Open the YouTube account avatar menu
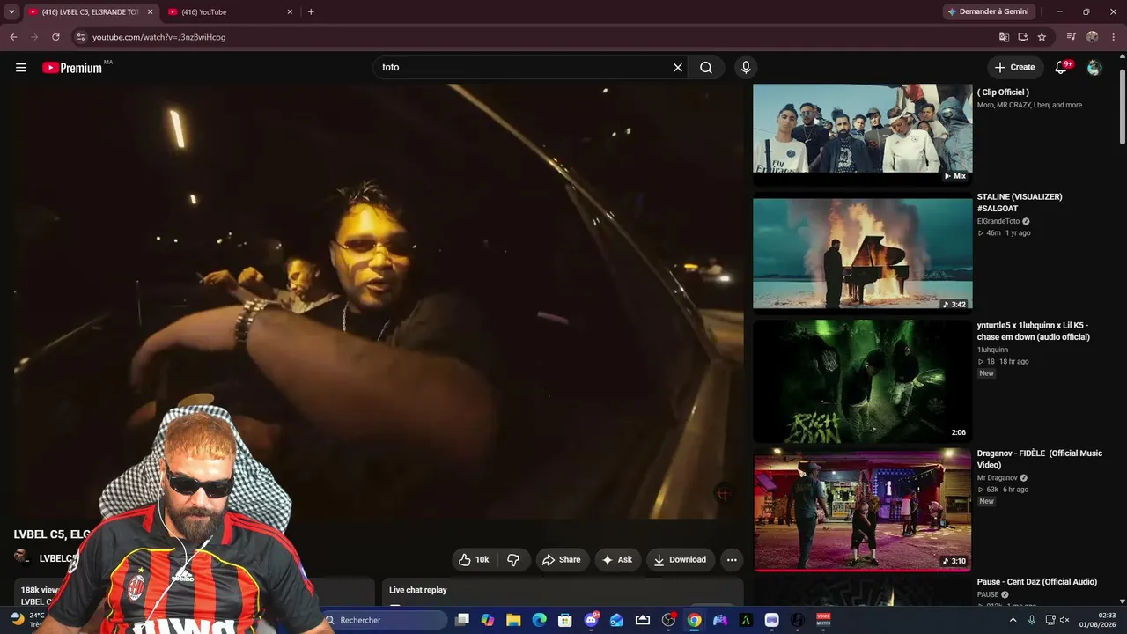1127x634 pixels. [x=1094, y=68]
